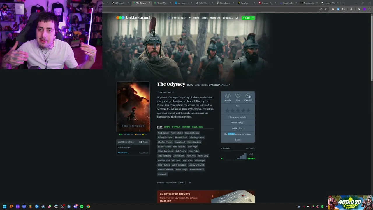
Task: Set a rating on the star slider
Action: pos(238,111)
